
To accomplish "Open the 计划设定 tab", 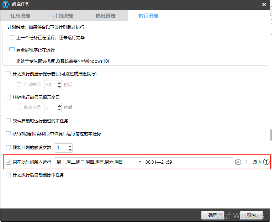I will [x=63, y=16].
